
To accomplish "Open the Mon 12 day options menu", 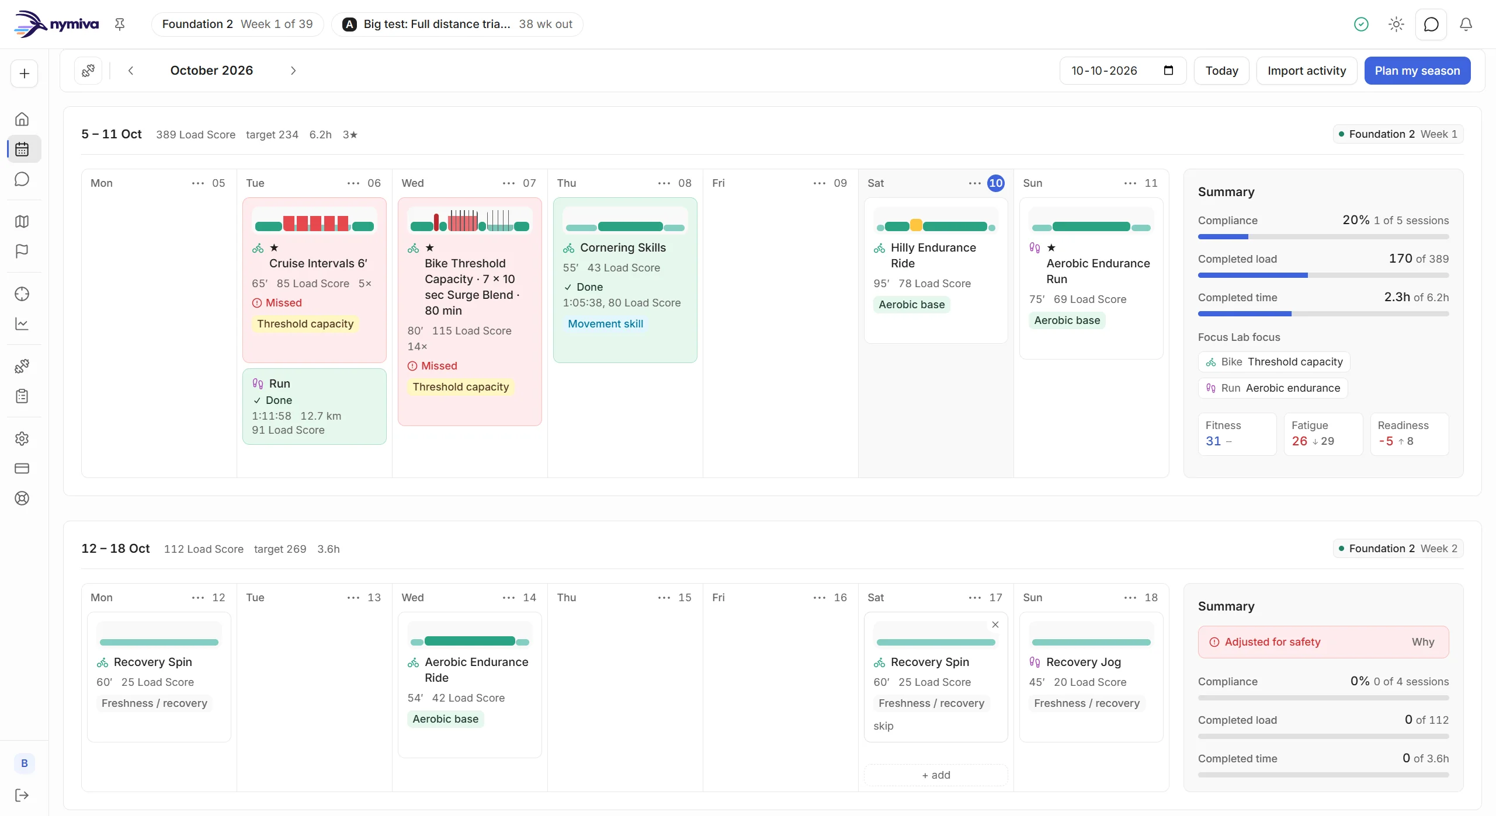I will coord(197,598).
